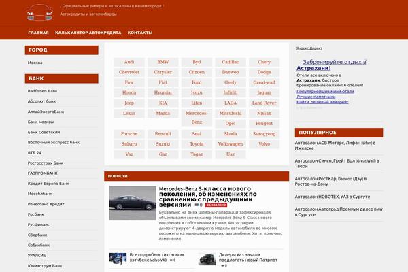
Task: Choose the Ssangyong brand
Action: pos(264,134)
